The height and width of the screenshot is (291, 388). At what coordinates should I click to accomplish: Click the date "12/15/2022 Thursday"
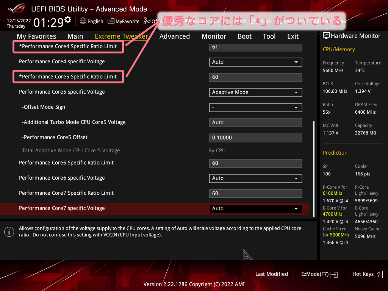tap(19, 23)
